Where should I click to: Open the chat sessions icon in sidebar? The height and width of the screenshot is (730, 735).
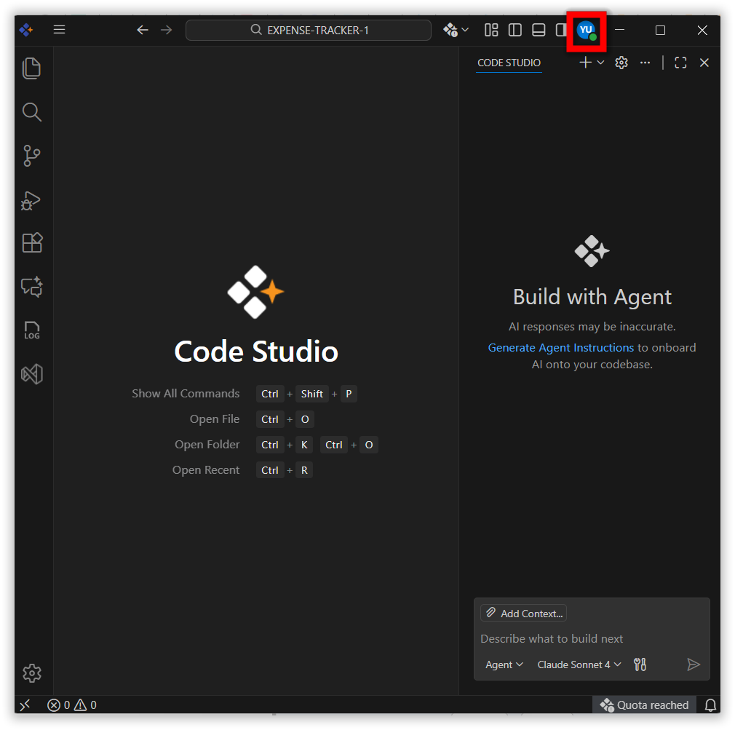click(x=31, y=287)
